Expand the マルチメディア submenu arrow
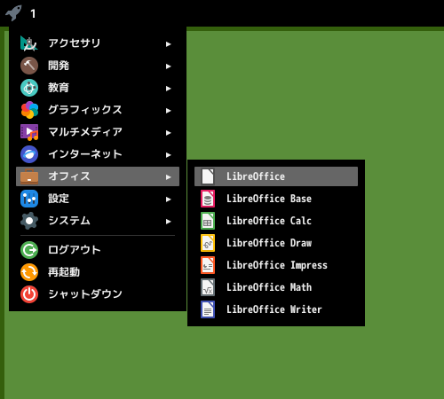 (168, 133)
